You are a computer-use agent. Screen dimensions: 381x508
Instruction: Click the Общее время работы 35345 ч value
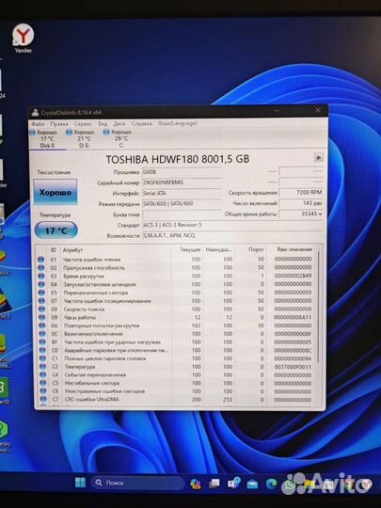[x=301, y=214]
